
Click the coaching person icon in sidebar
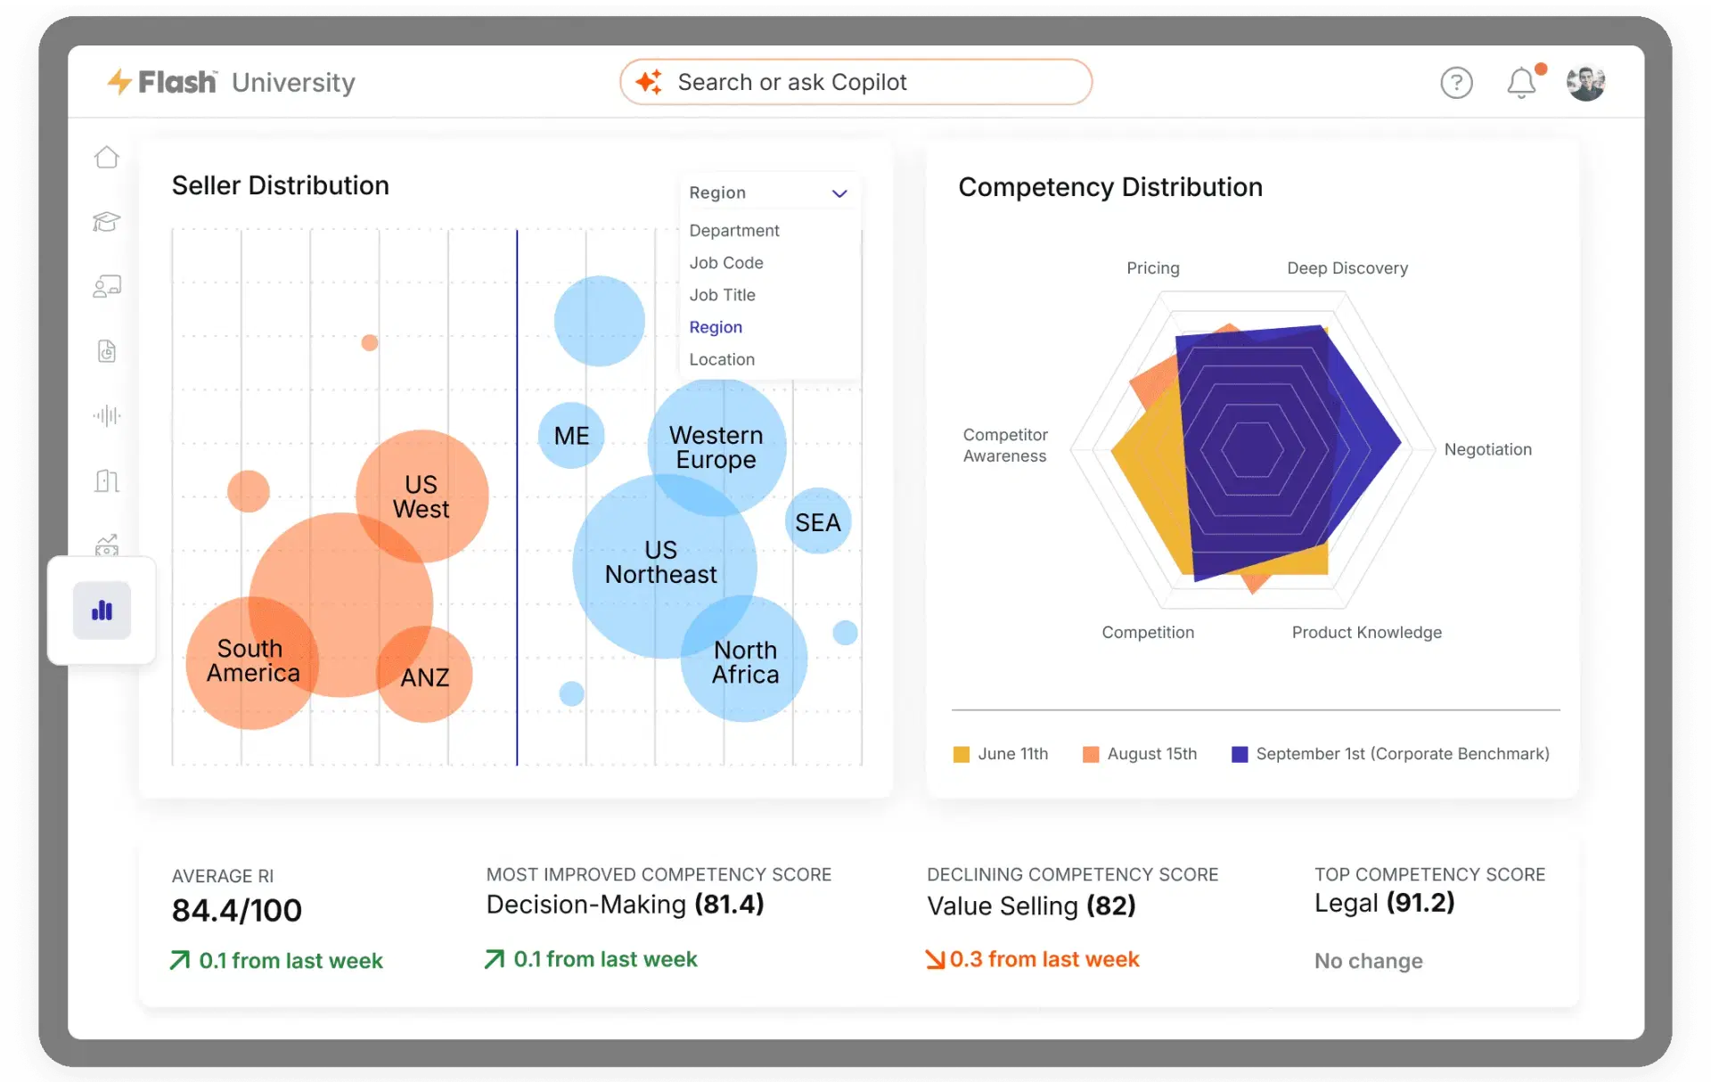pos(107,286)
